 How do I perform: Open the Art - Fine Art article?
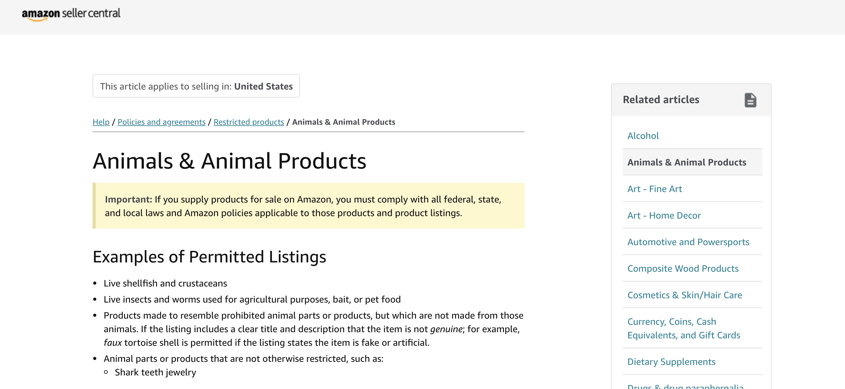coord(654,189)
